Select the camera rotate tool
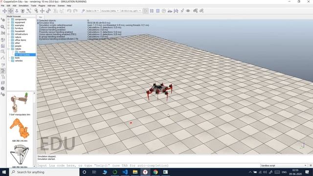Image resolution: width=313 pixels, height=176 pixels. click(11, 11)
